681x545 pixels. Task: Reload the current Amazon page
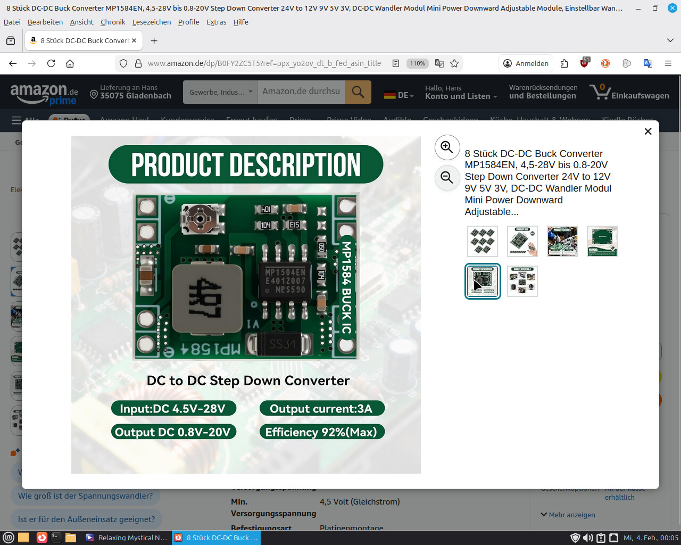(51, 63)
